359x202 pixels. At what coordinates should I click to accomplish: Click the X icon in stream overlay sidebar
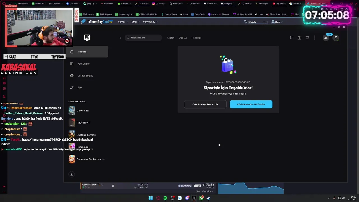(4, 97)
